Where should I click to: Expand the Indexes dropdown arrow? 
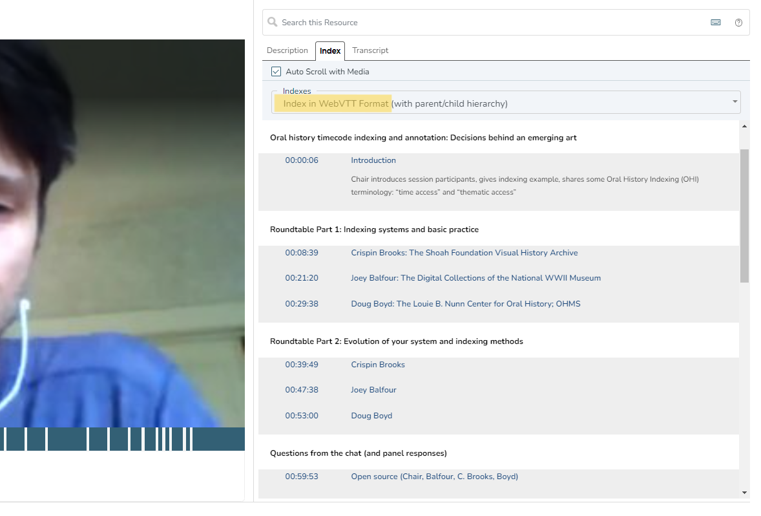point(735,102)
